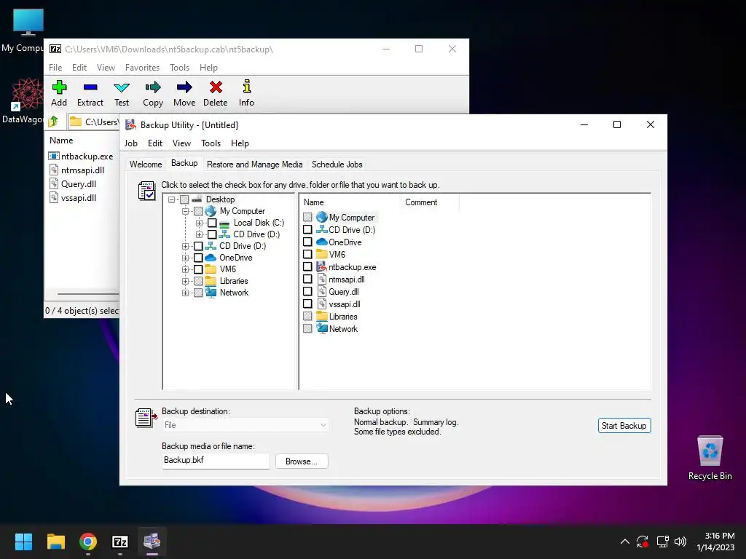The height and width of the screenshot is (559, 746).
Task: Click the Browse... button
Action: click(302, 461)
